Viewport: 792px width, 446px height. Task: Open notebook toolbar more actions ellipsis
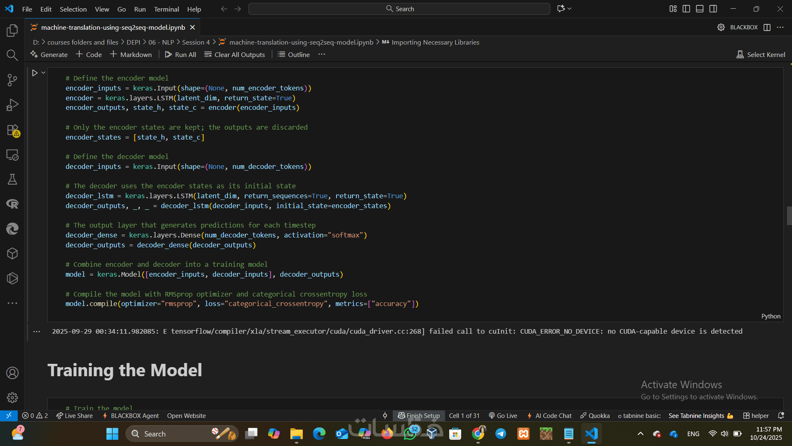coord(322,55)
